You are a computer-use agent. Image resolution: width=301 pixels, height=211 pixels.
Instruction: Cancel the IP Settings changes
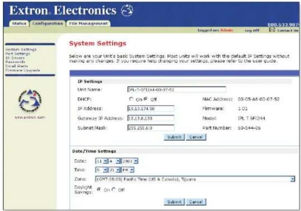196,137
